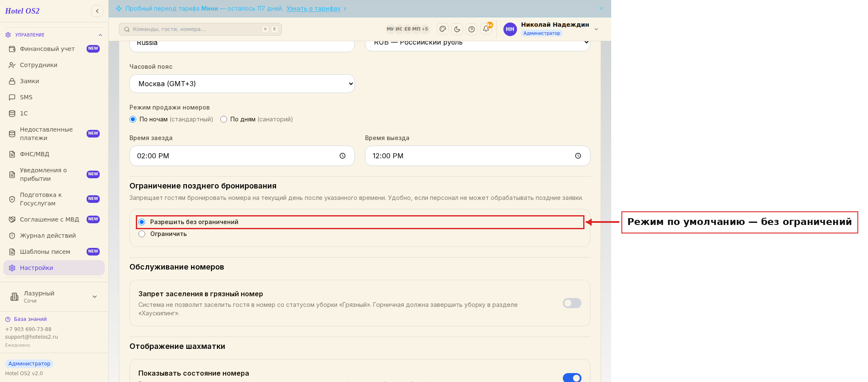This screenshot has height=382, width=868.
Task: Open Соглашение с МВД
Action: (x=54, y=219)
